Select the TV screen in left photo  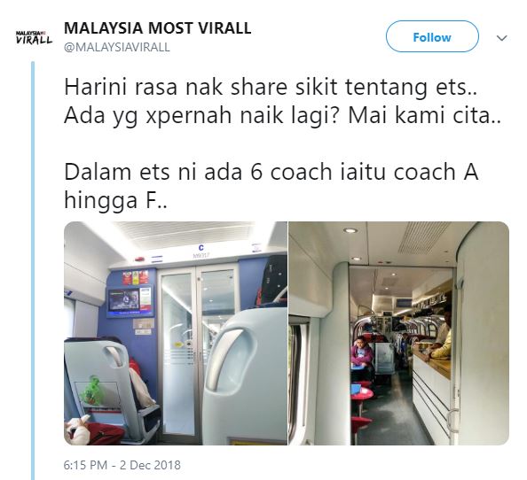(130, 301)
